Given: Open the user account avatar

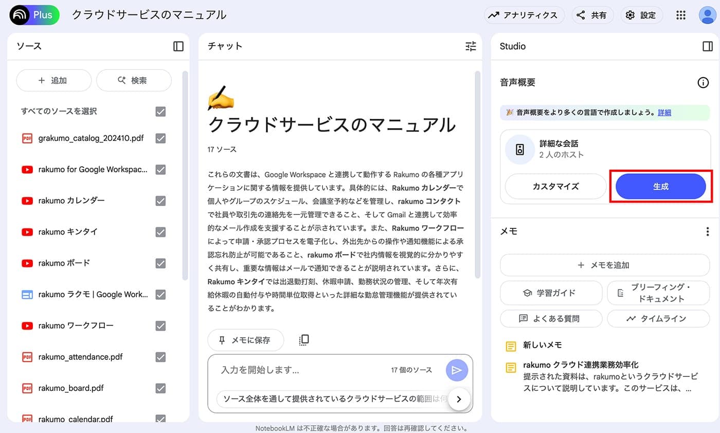Looking at the screenshot, I should (x=707, y=15).
